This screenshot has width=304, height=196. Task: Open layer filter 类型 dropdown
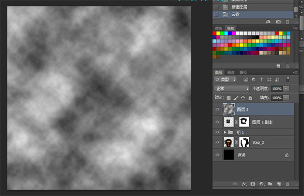pos(225,80)
